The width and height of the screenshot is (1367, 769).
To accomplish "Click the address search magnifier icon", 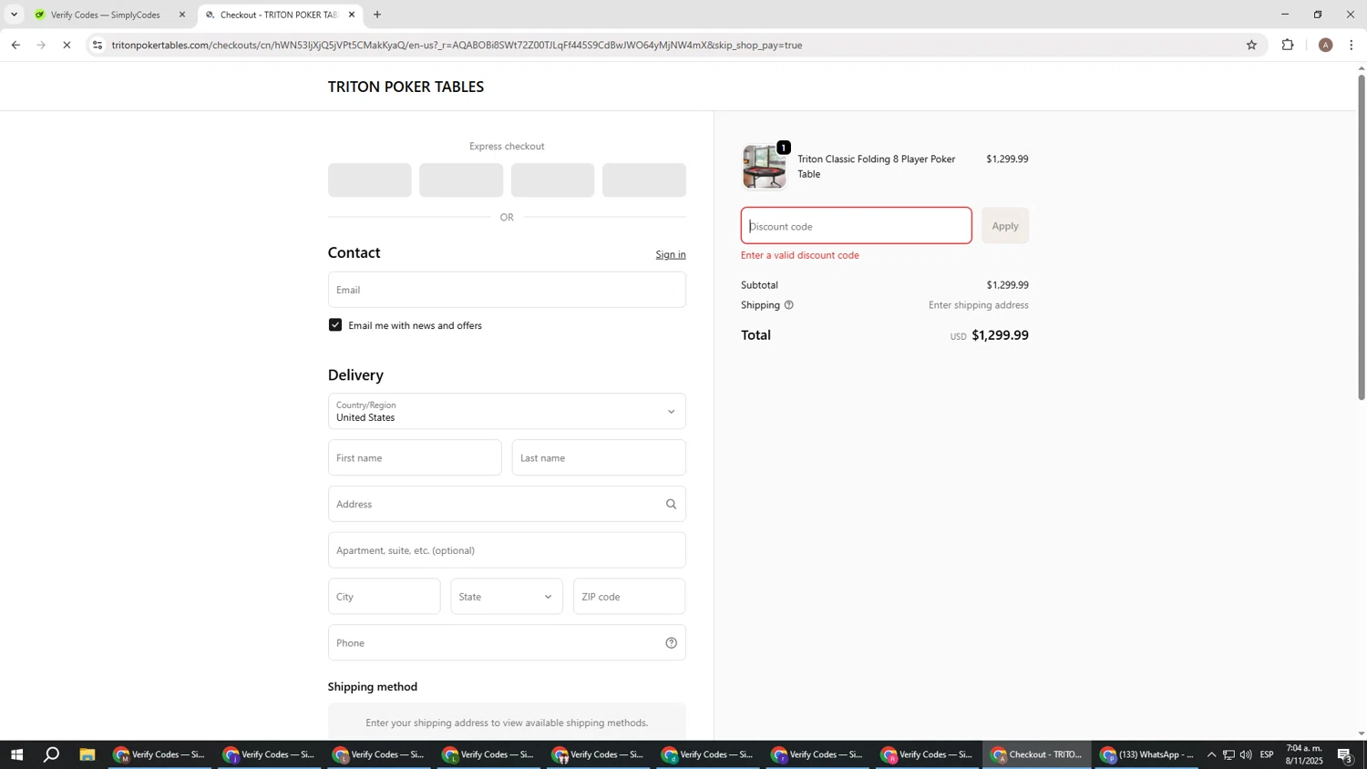I will 672,504.
